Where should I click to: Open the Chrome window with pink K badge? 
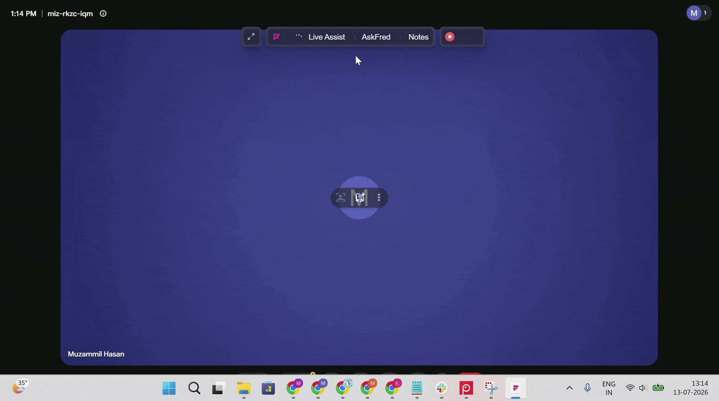point(392,388)
